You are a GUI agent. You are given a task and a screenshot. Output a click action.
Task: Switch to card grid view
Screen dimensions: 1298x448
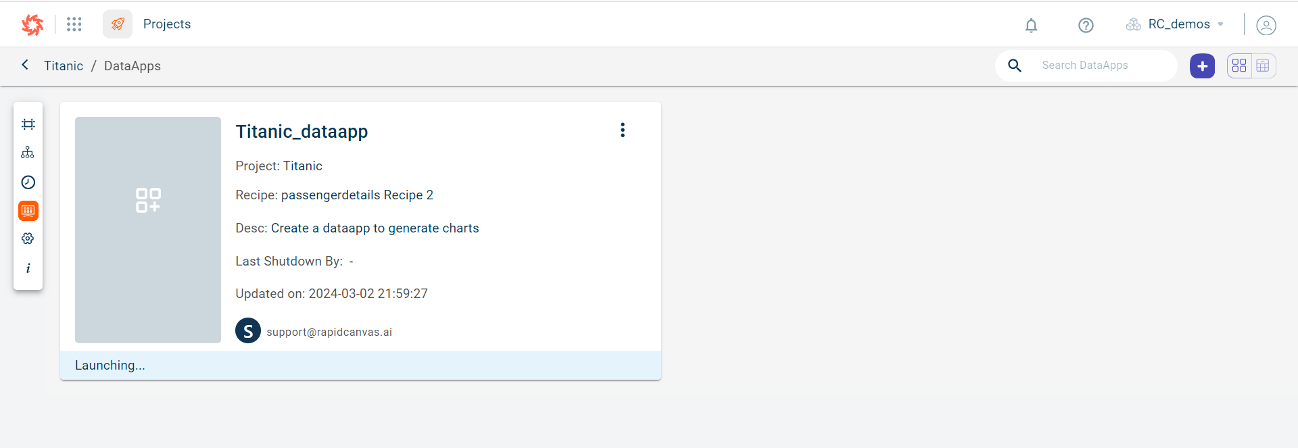coord(1239,66)
